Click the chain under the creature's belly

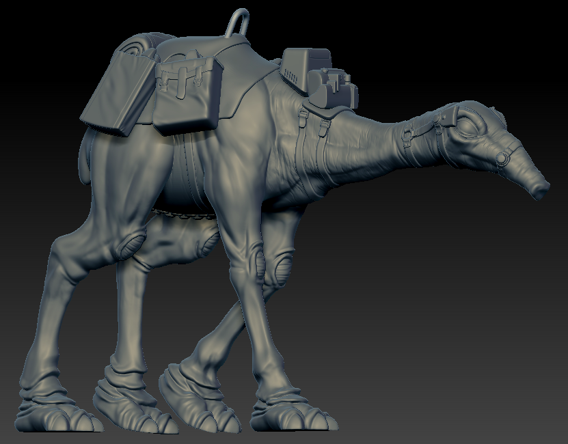coord(185,214)
